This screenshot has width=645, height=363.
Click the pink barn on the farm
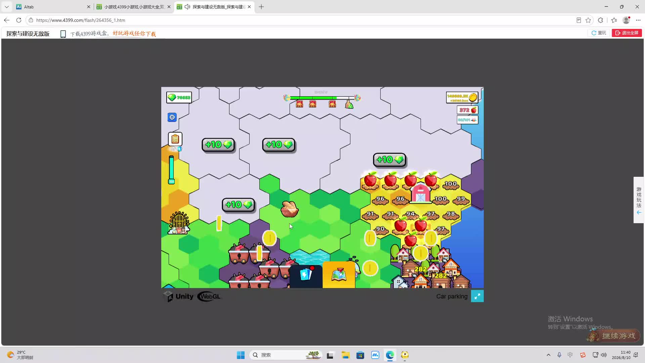[x=421, y=193]
